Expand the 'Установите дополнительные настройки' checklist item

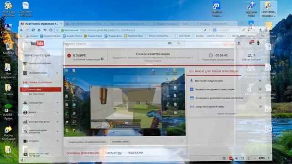(x=260, y=98)
